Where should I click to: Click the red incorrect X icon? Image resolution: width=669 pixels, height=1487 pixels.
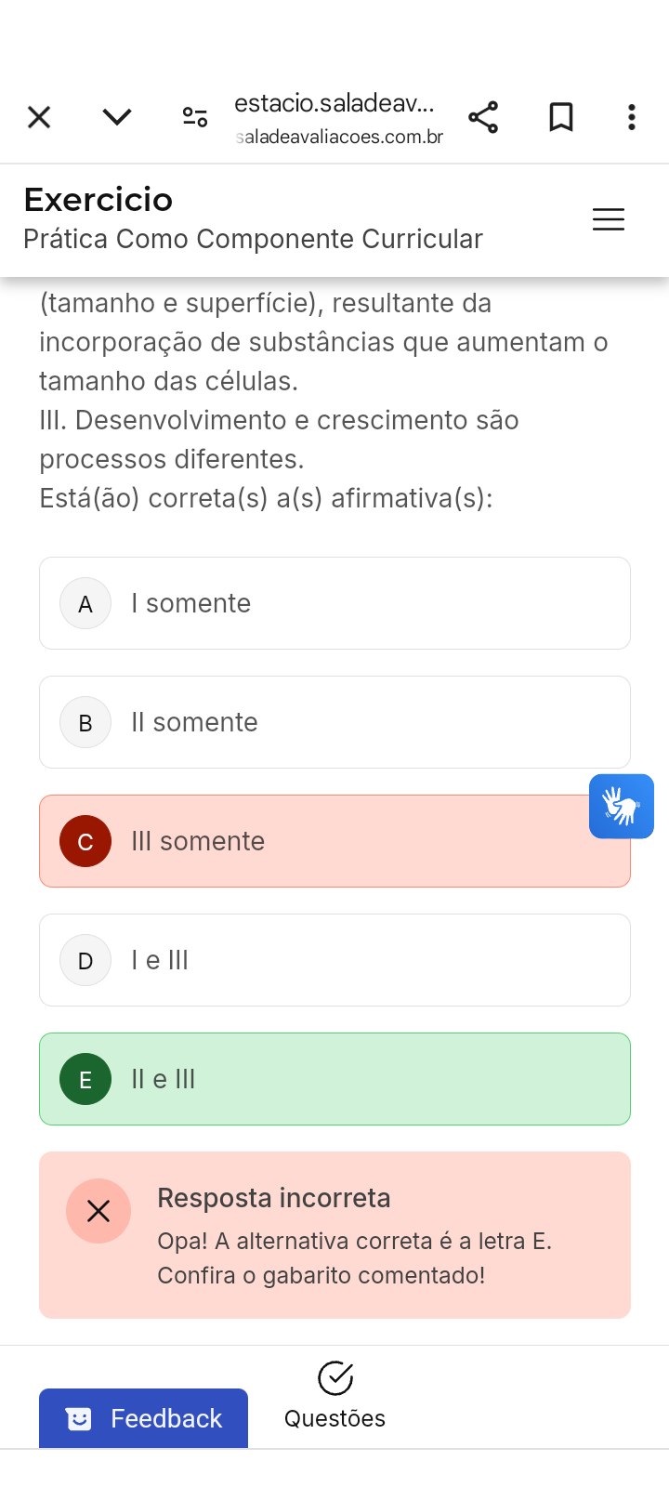coord(98,1211)
